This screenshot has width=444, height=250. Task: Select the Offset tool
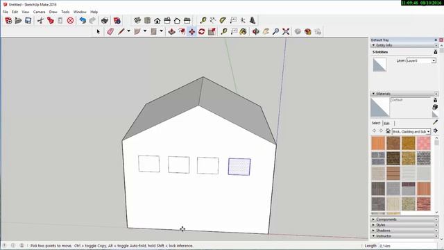click(x=182, y=32)
